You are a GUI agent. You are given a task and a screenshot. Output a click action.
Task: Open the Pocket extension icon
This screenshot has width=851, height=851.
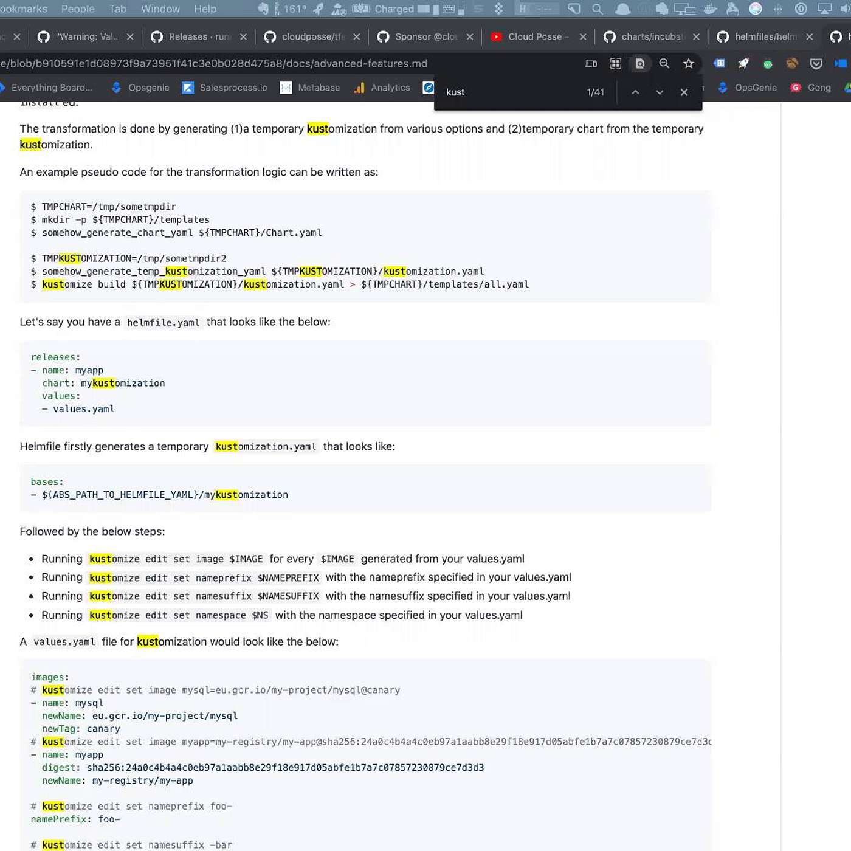point(816,63)
